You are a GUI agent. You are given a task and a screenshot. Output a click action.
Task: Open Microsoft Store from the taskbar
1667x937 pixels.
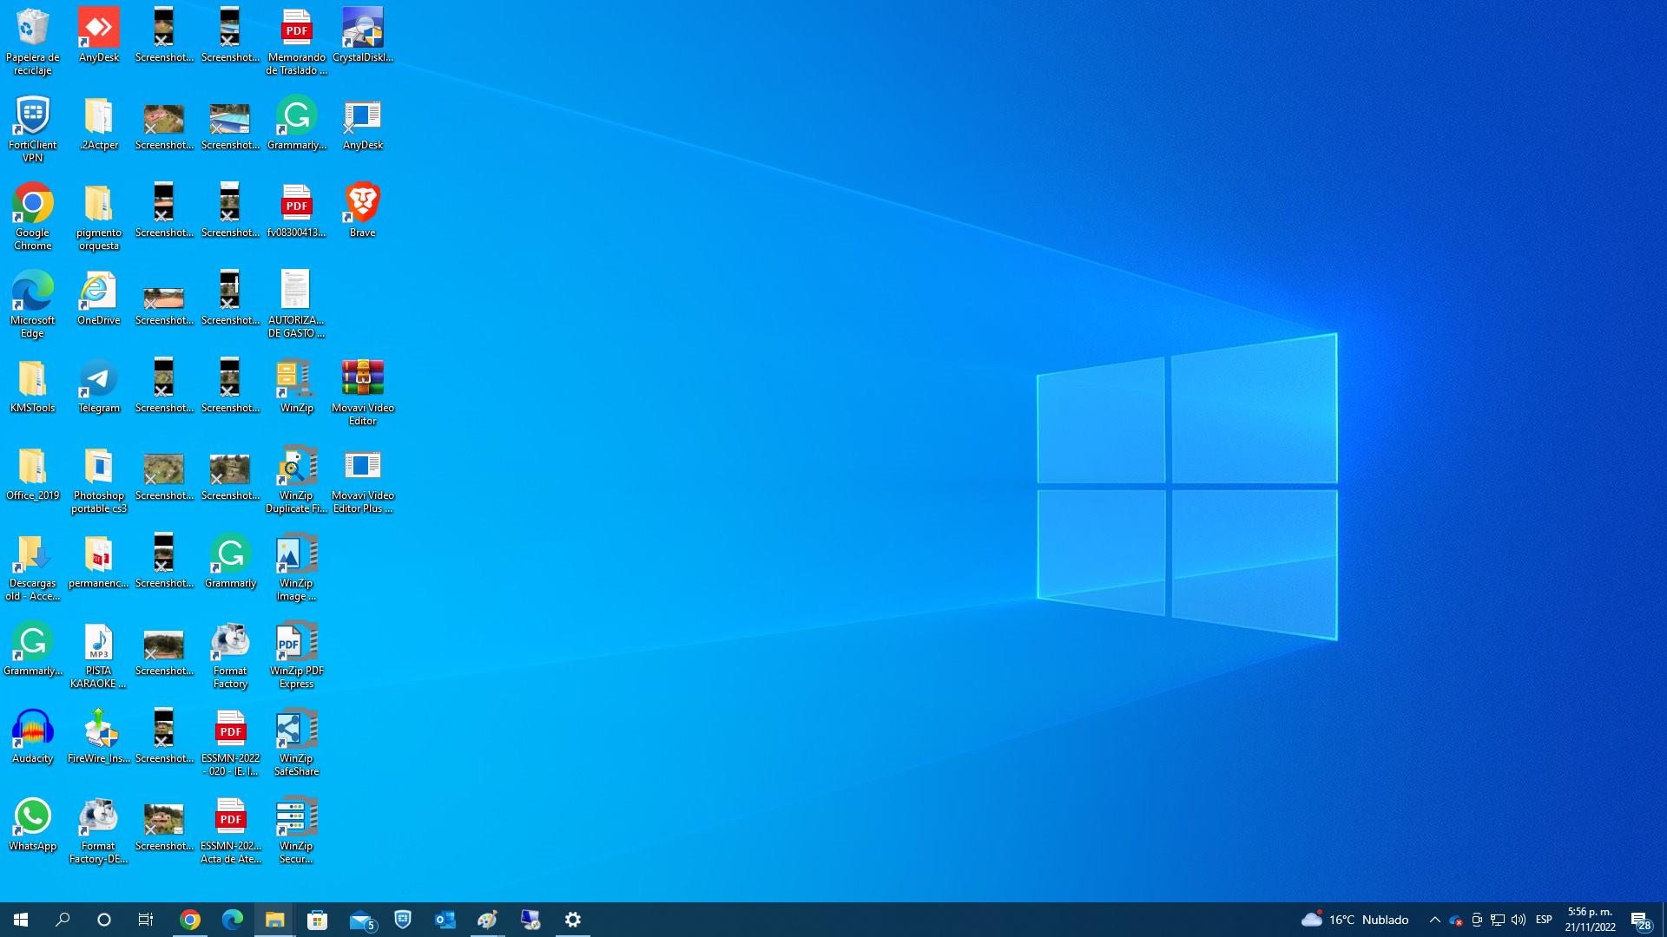click(x=317, y=920)
